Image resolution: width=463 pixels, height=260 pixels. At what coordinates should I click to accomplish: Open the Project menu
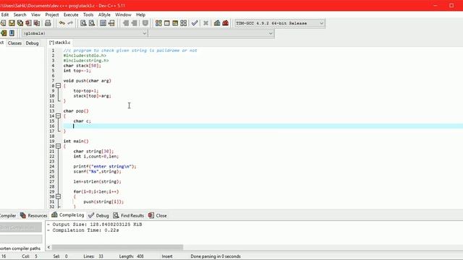52,14
